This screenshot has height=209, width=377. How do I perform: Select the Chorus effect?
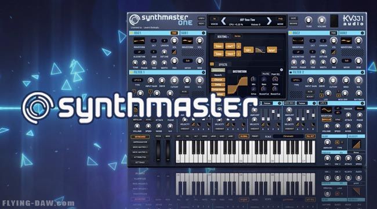(x=218, y=80)
